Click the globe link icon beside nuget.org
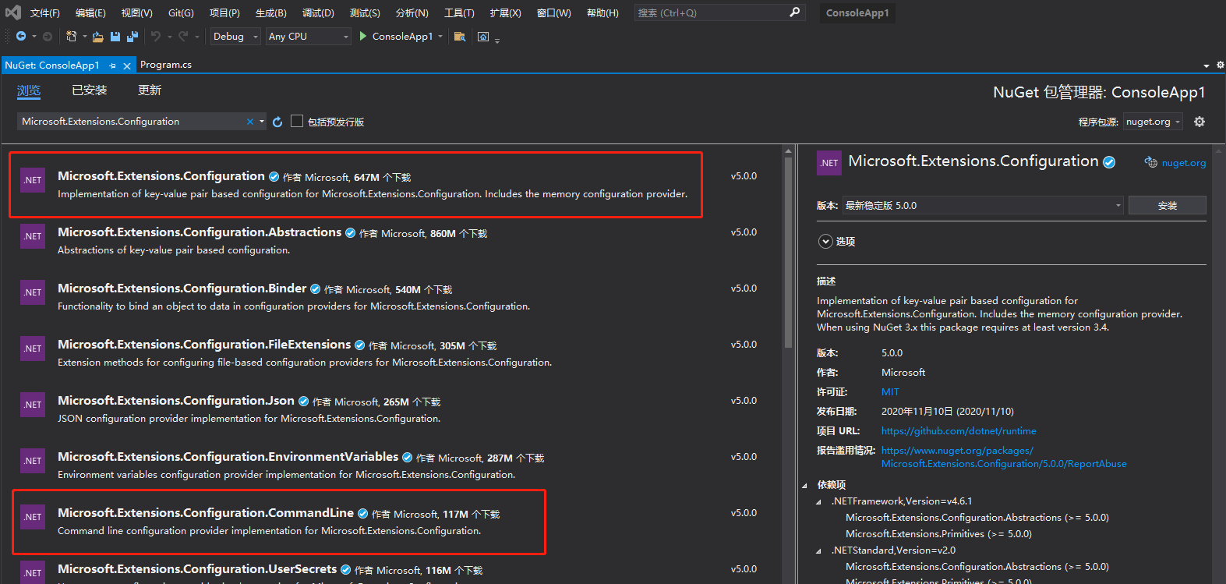This screenshot has width=1226, height=584. 1150,162
